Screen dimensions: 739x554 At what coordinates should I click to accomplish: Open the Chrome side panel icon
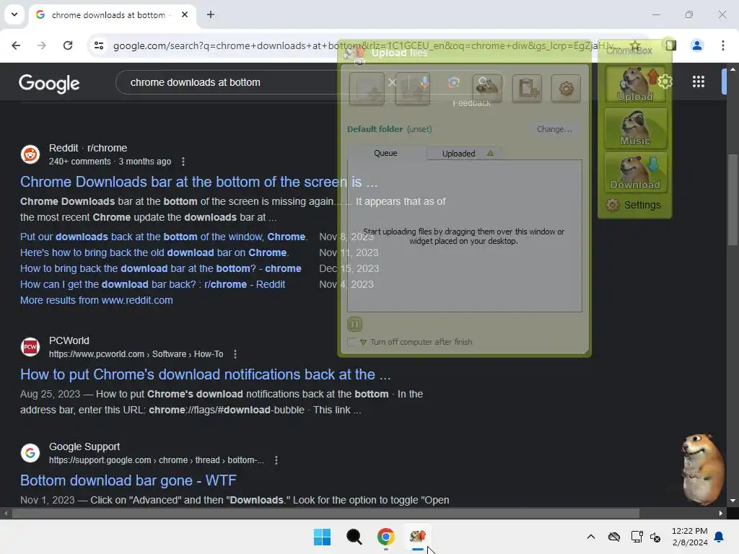coord(671,45)
